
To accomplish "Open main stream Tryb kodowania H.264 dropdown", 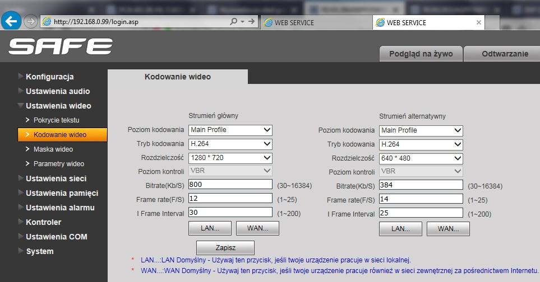I will [x=230, y=144].
